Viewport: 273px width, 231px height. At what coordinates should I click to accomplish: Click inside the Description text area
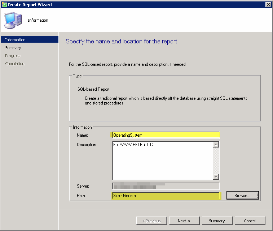coord(163,161)
